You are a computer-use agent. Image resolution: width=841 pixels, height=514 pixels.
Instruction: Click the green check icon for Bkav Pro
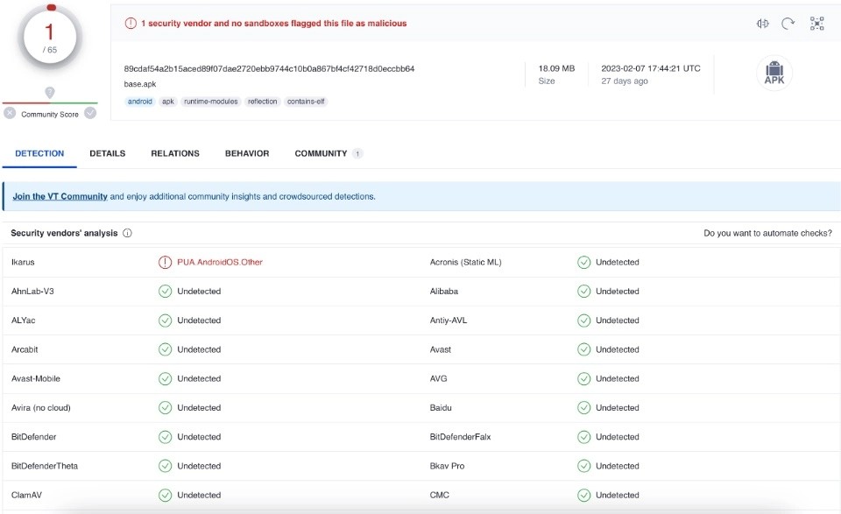[583, 466]
